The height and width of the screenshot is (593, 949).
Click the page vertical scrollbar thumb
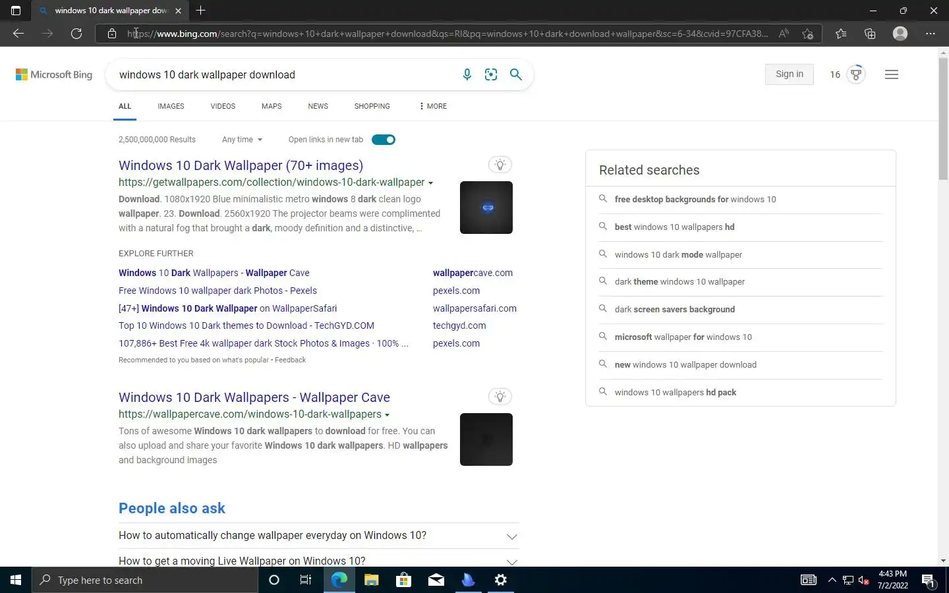(943, 119)
